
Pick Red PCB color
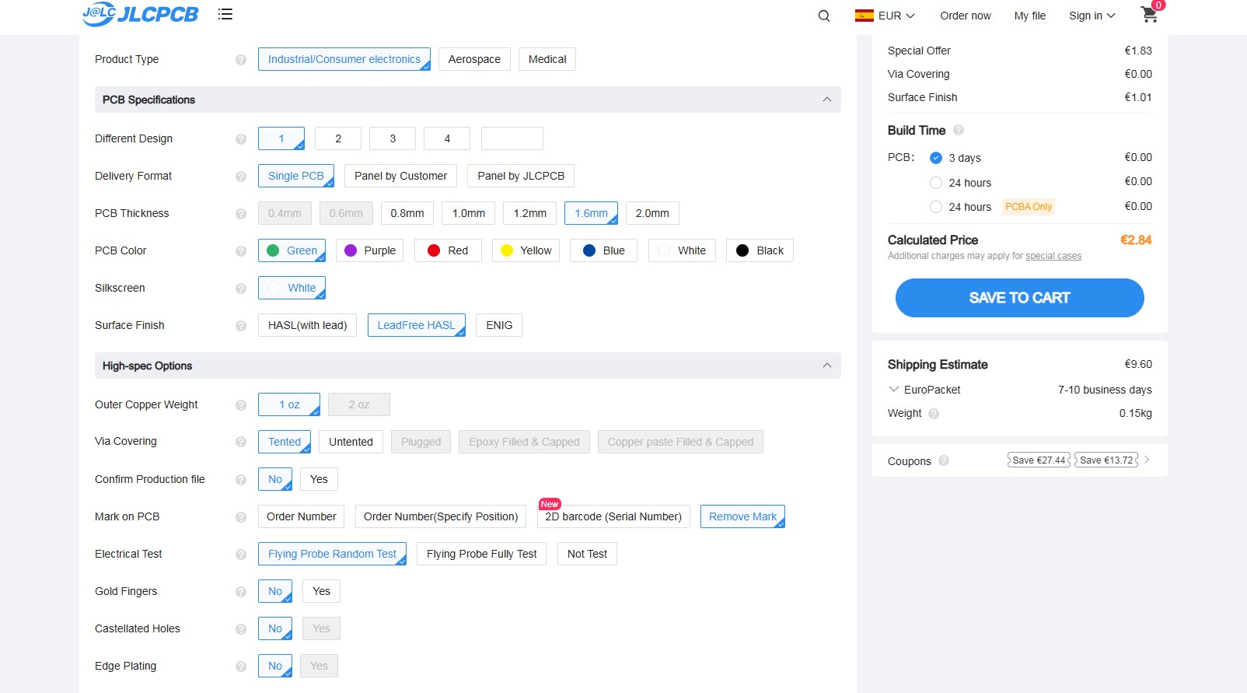pos(448,250)
